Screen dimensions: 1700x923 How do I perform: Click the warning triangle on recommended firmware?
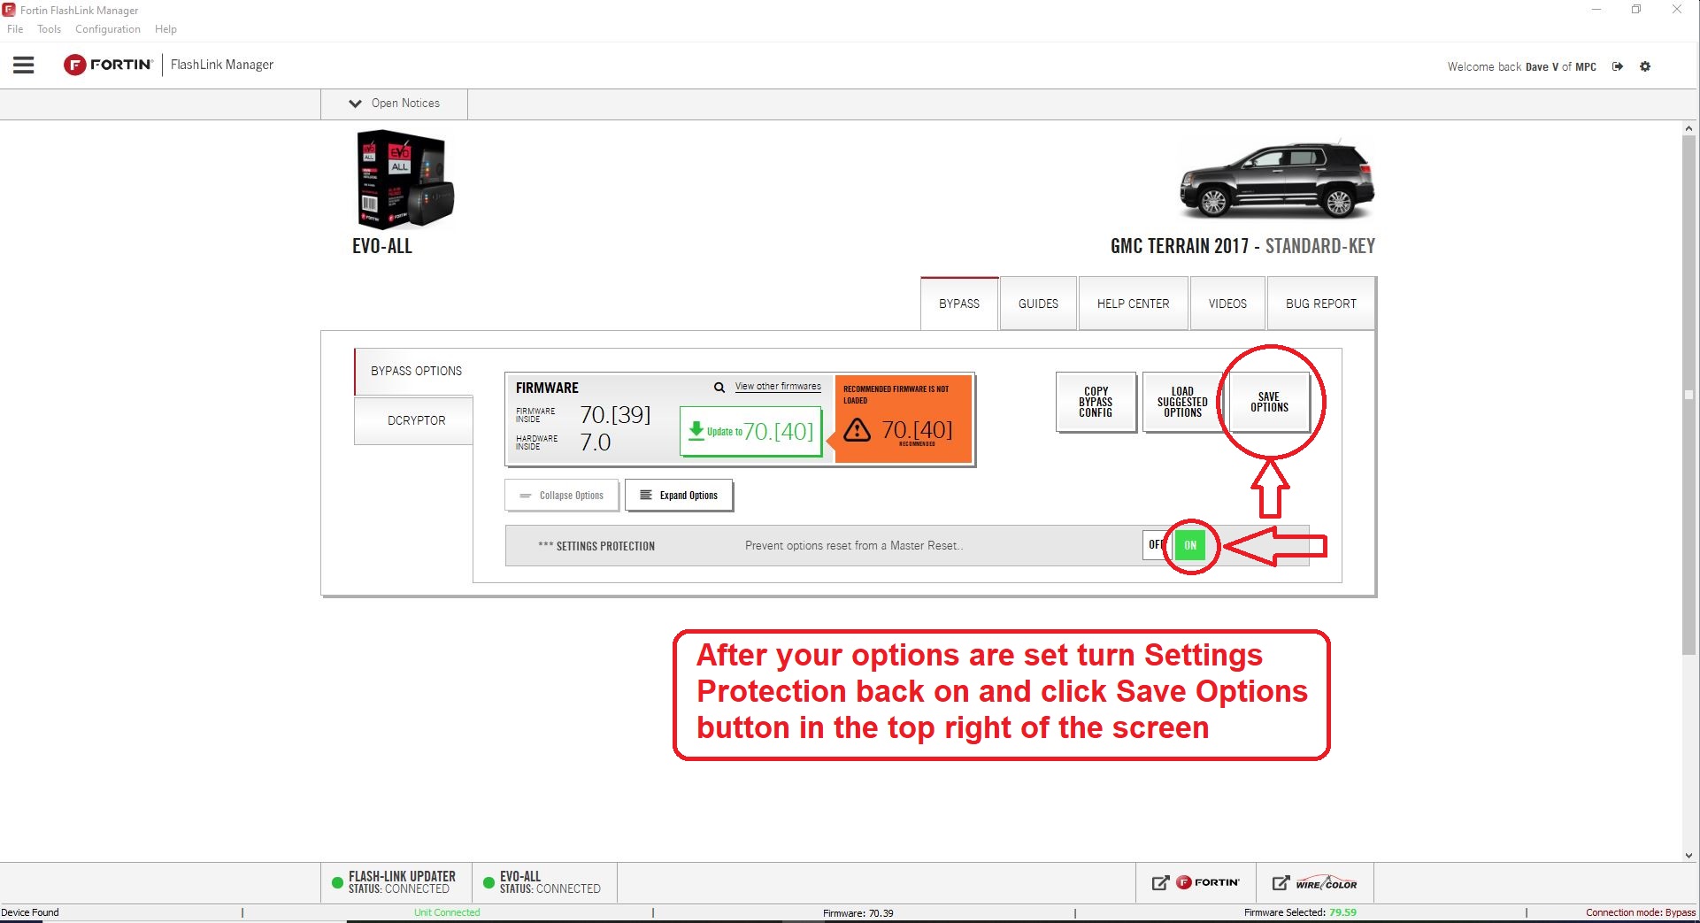[x=857, y=430]
